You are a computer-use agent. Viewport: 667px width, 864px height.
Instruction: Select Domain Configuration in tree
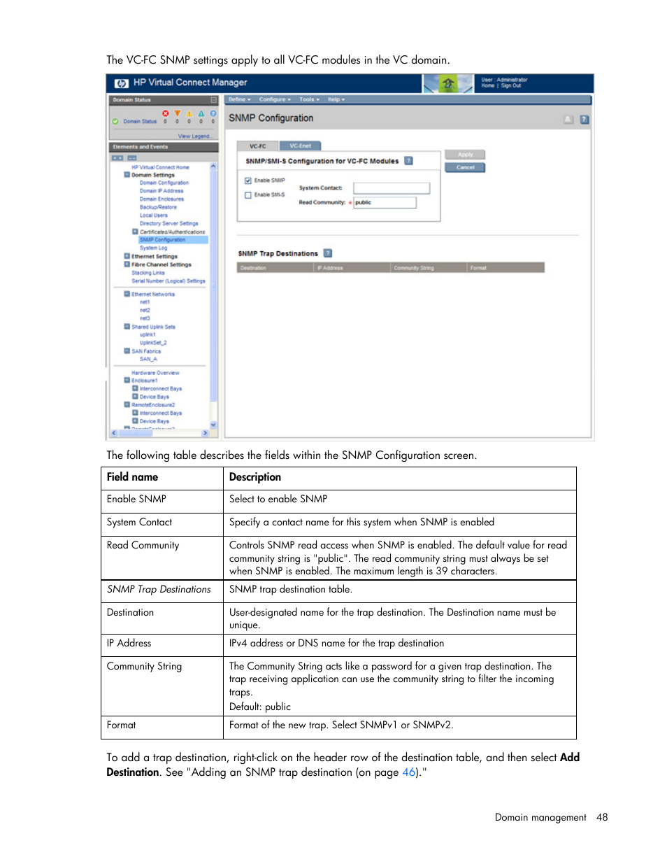pos(164,183)
